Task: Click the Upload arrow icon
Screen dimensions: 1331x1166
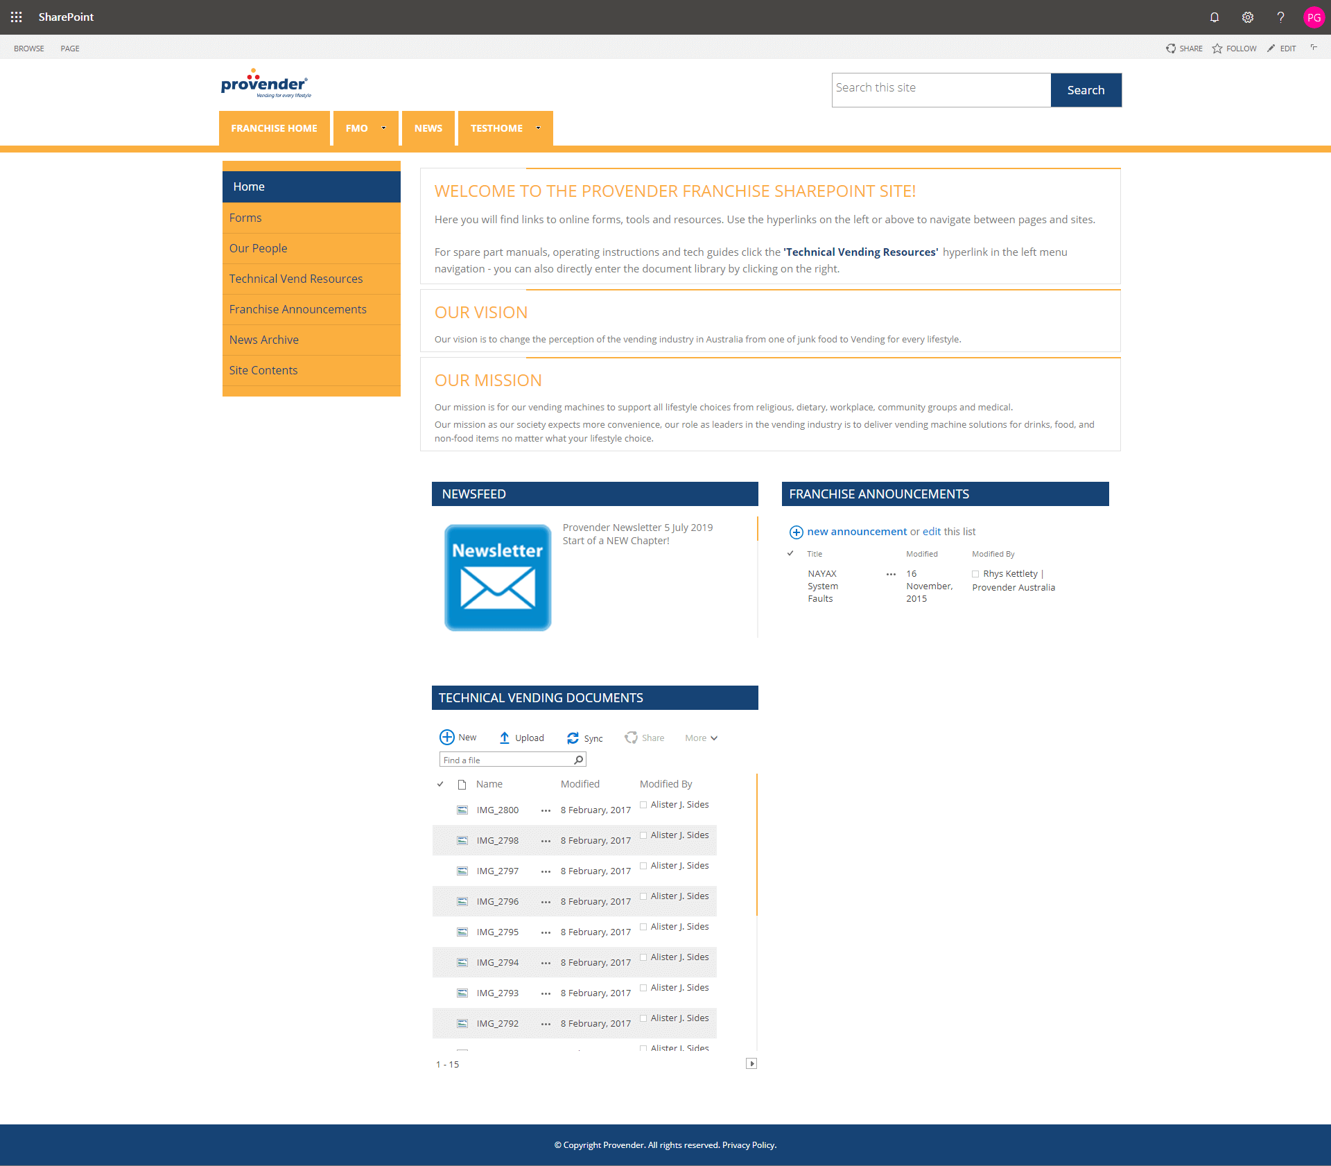Action: pos(505,738)
